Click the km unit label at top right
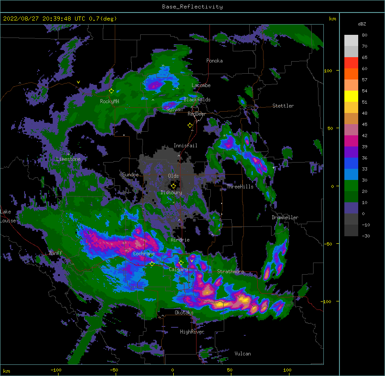Viewport: 385px width, 376px height. point(333,19)
